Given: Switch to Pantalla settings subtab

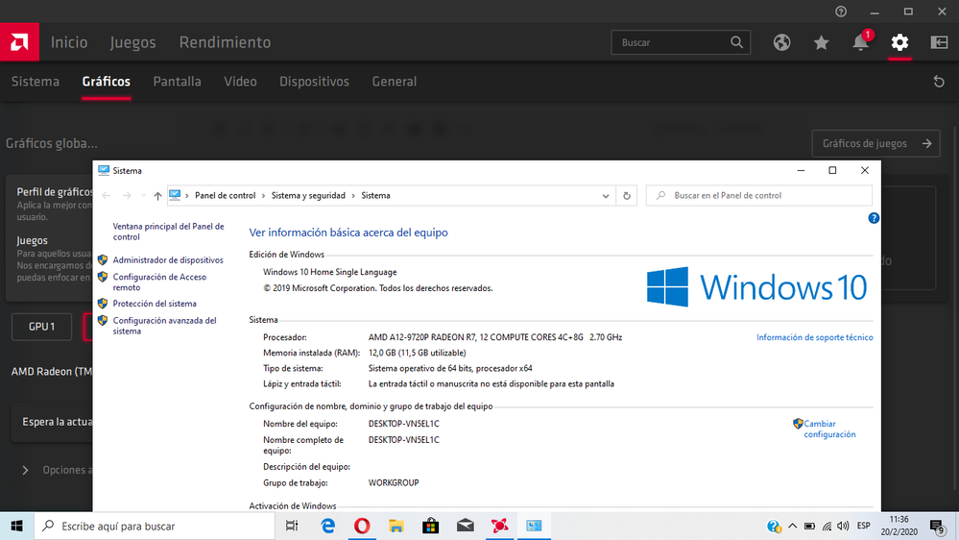Looking at the screenshot, I should tap(177, 82).
